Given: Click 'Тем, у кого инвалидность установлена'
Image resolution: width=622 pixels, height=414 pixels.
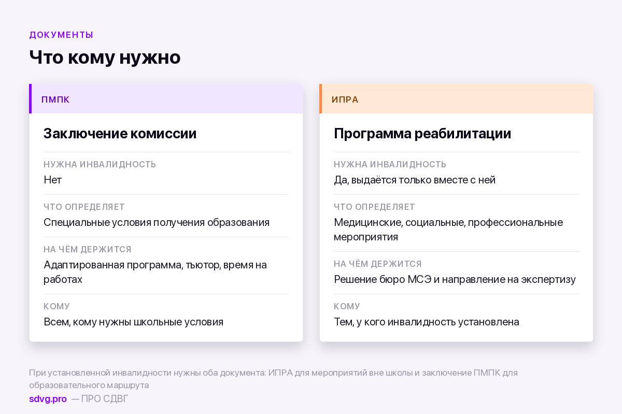Looking at the screenshot, I should [427, 322].
